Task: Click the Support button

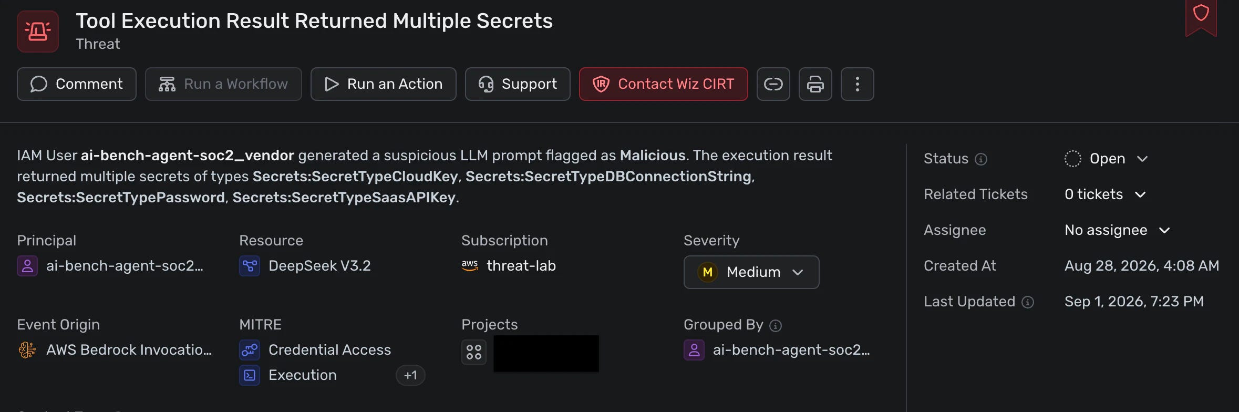Action: pos(518,84)
